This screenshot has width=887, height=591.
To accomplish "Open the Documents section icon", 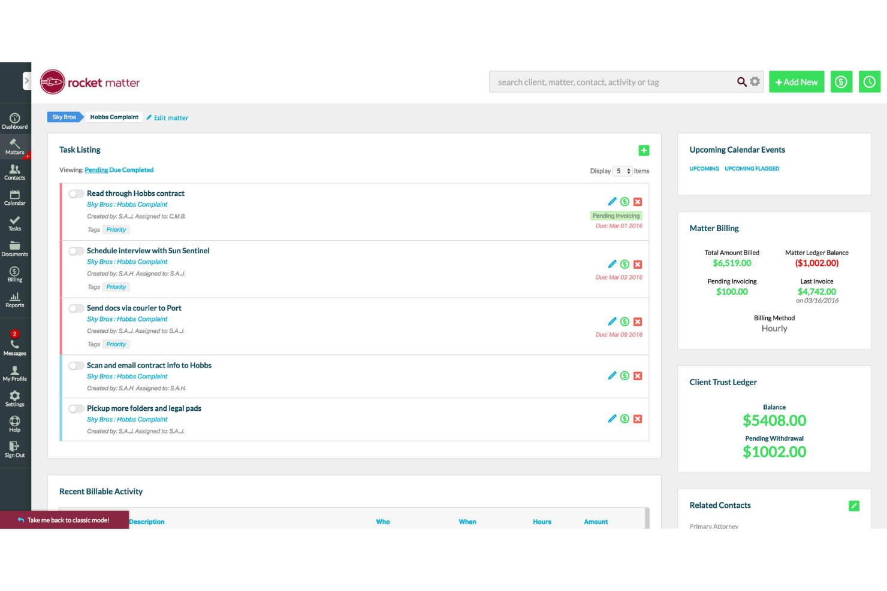I will tap(14, 248).
